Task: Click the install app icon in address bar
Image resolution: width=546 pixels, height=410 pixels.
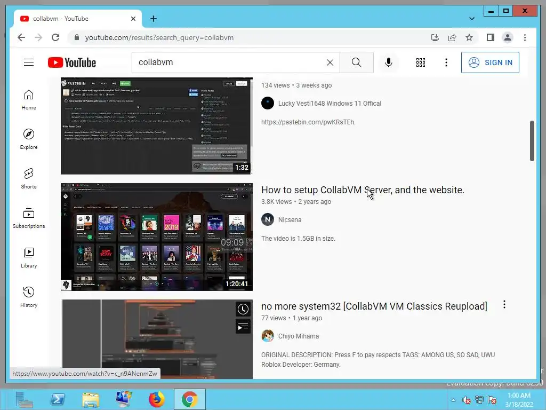Action: (x=435, y=38)
